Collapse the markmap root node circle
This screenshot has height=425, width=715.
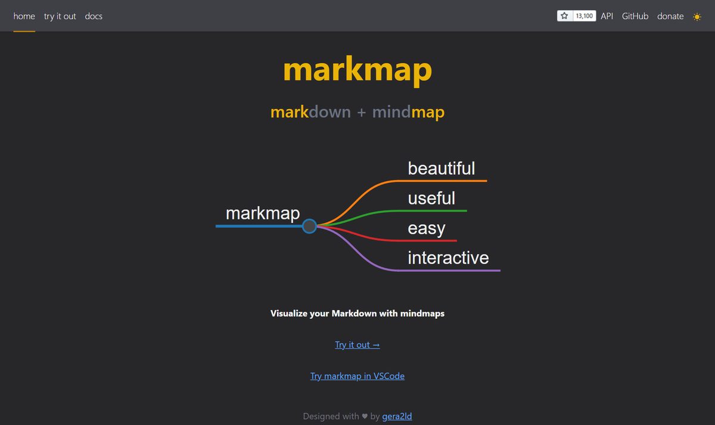[309, 226]
